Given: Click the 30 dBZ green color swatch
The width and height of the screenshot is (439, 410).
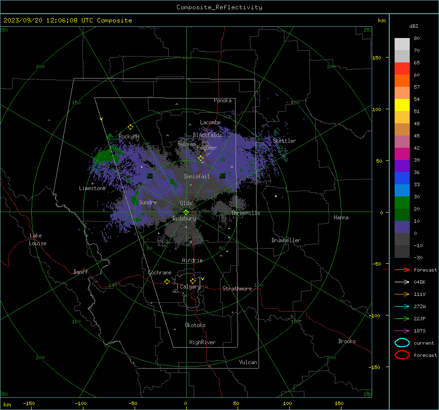Looking at the screenshot, I should pyautogui.click(x=402, y=203).
